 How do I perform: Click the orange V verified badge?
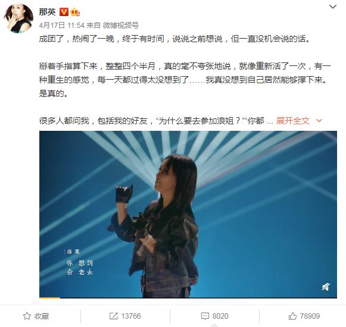click(64, 12)
